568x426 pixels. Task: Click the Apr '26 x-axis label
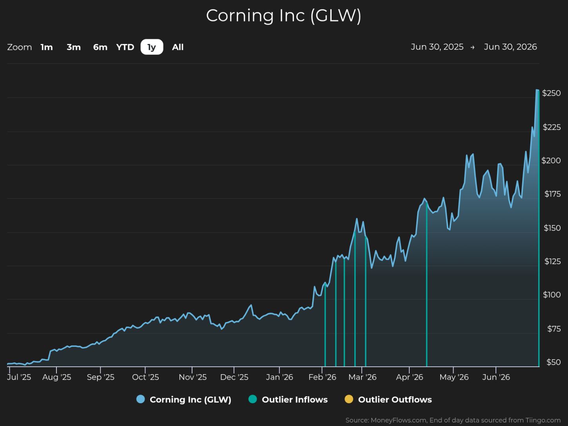410,377
